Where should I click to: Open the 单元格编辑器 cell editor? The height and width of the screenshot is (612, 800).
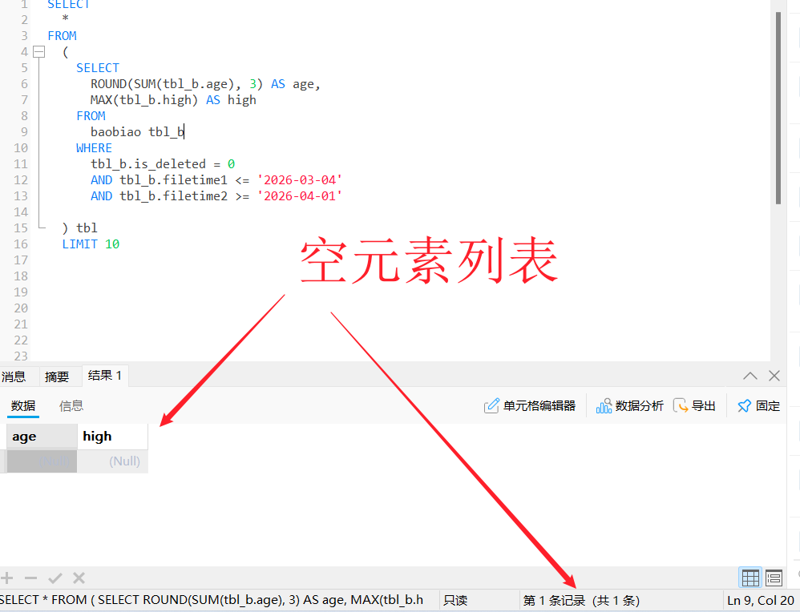pyautogui.click(x=530, y=406)
